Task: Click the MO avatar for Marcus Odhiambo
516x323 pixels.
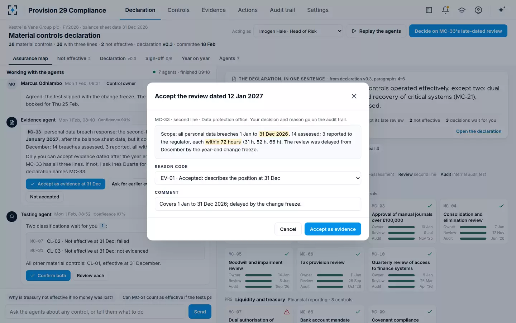Action: tap(12, 84)
